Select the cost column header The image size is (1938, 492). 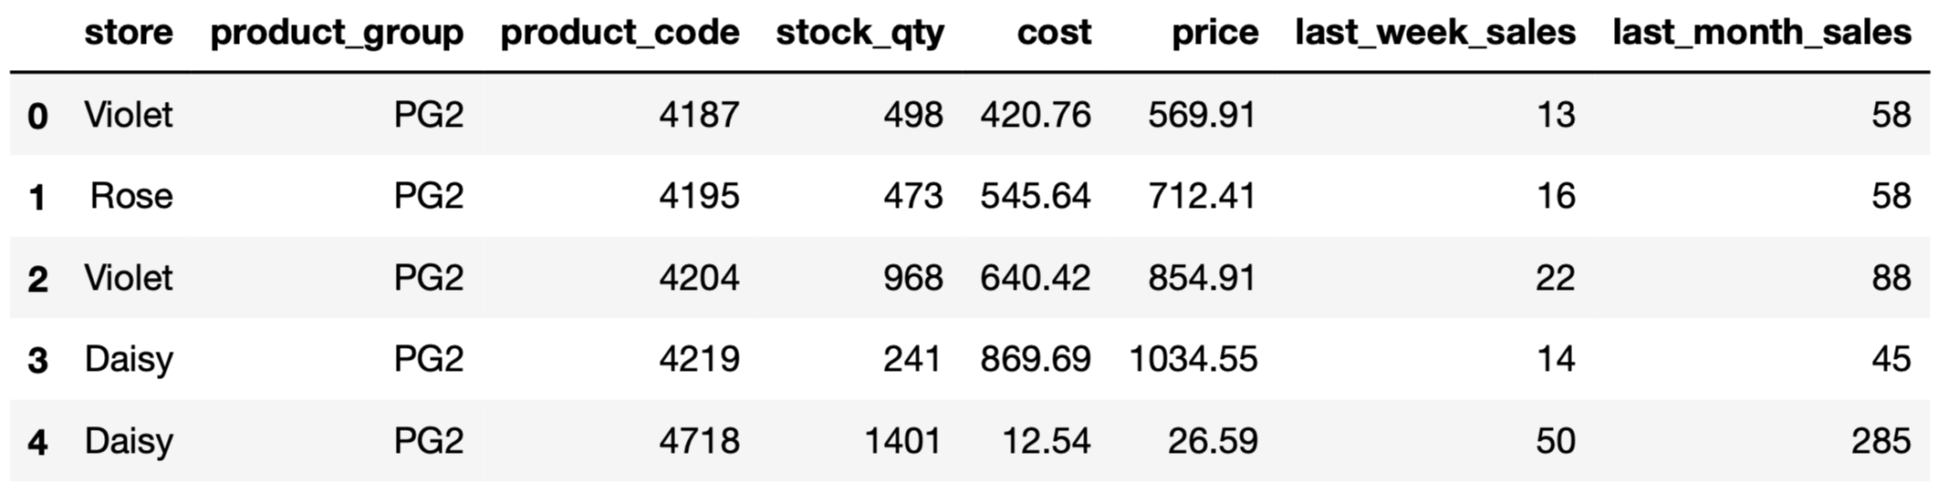1054,33
